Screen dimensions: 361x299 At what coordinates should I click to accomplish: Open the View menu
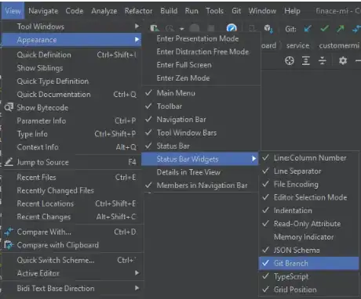click(13, 11)
